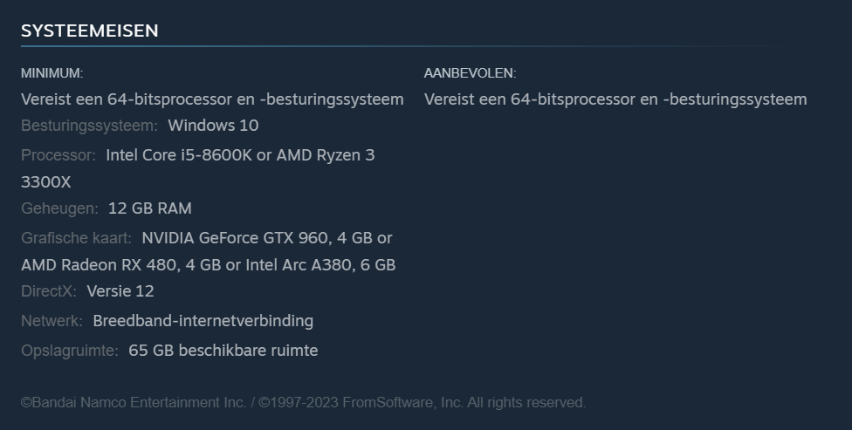Viewport: 852px width, 430px height.
Task: Click the Intel Core i5-8600K text
Action: pyautogui.click(x=179, y=155)
